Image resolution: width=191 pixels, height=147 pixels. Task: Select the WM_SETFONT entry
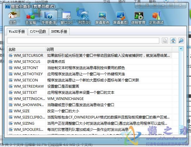pos(26,68)
